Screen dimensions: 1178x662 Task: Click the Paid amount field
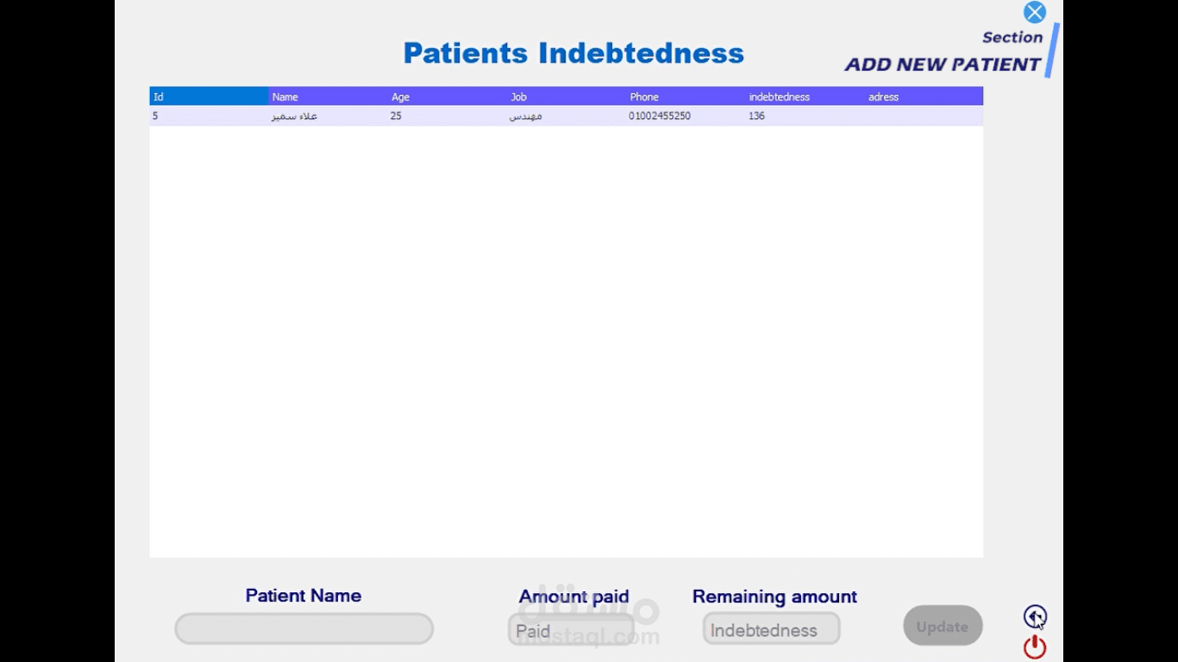pyautogui.click(x=571, y=631)
